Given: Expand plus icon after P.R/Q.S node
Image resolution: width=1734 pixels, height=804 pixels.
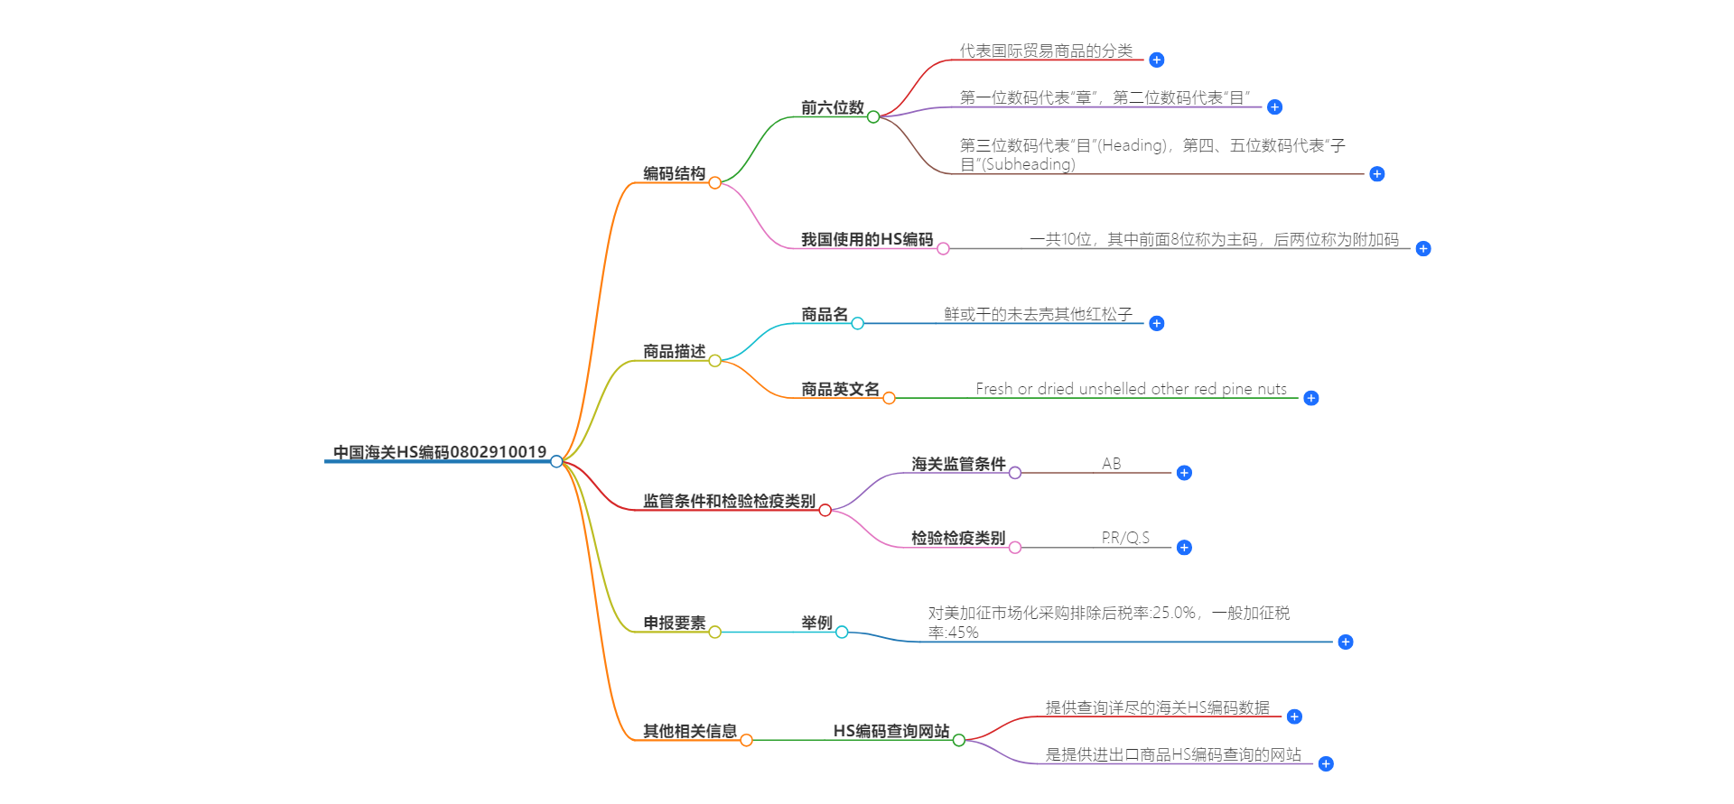Looking at the screenshot, I should [1184, 548].
